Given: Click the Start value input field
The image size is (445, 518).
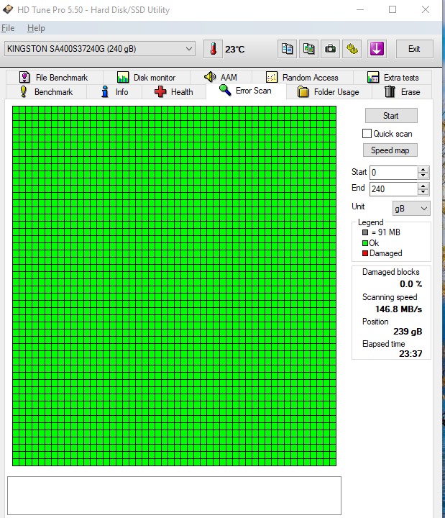Looking at the screenshot, I should (x=394, y=173).
